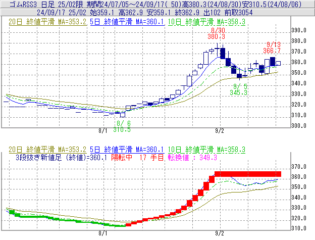Click the 8/6 low candlestick at 310.5

(x=123, y=115)
